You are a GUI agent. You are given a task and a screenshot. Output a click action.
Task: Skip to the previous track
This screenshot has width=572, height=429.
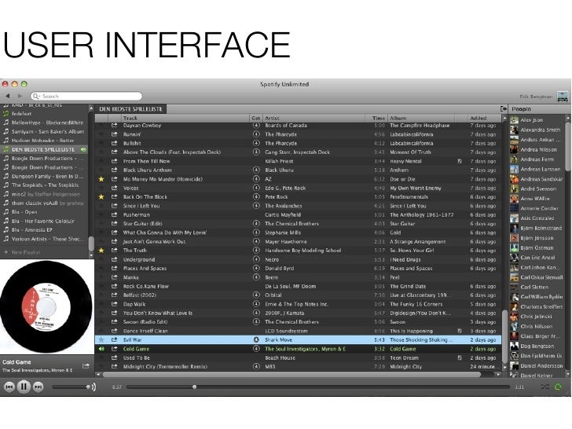coord(9,387)
